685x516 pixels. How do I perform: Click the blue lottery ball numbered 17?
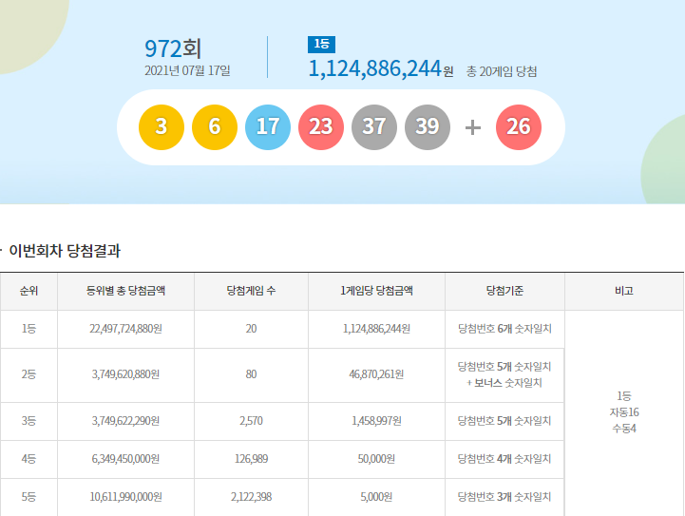click(x=268, y=127)
